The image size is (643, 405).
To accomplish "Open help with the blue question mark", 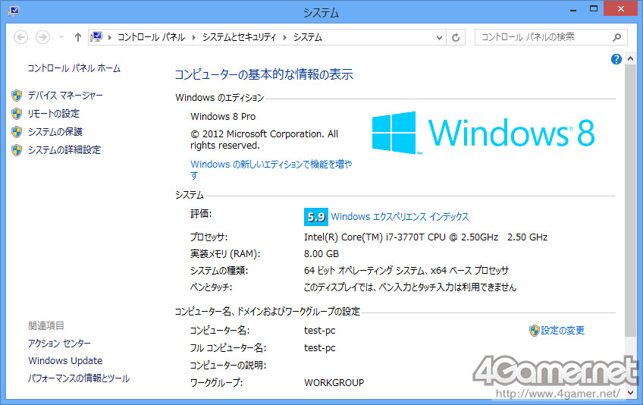I will [x=616, y=59].
